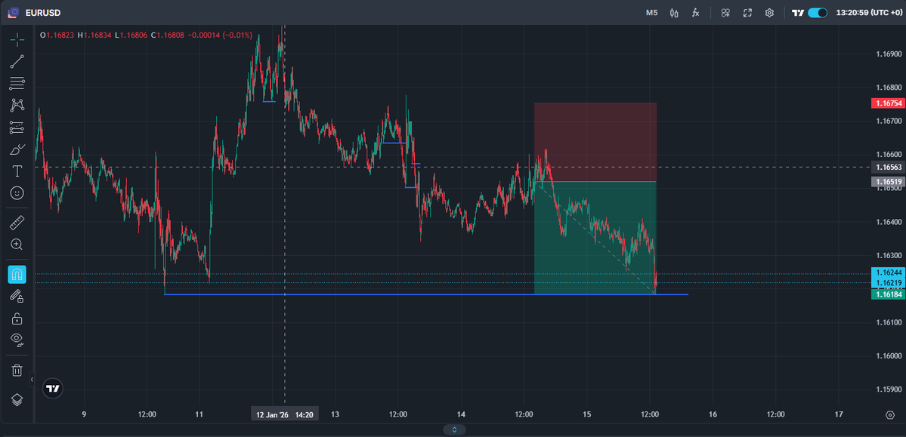Enter fullscreen chart mode
This screenshot has width=906, height=437.
(x=747, y=13)
